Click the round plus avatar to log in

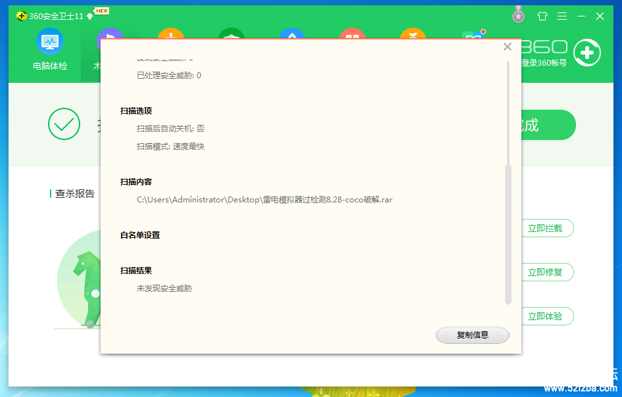click(587, 53)
